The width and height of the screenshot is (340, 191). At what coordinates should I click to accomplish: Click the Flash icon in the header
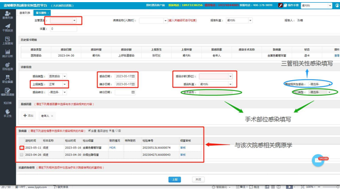280,5
